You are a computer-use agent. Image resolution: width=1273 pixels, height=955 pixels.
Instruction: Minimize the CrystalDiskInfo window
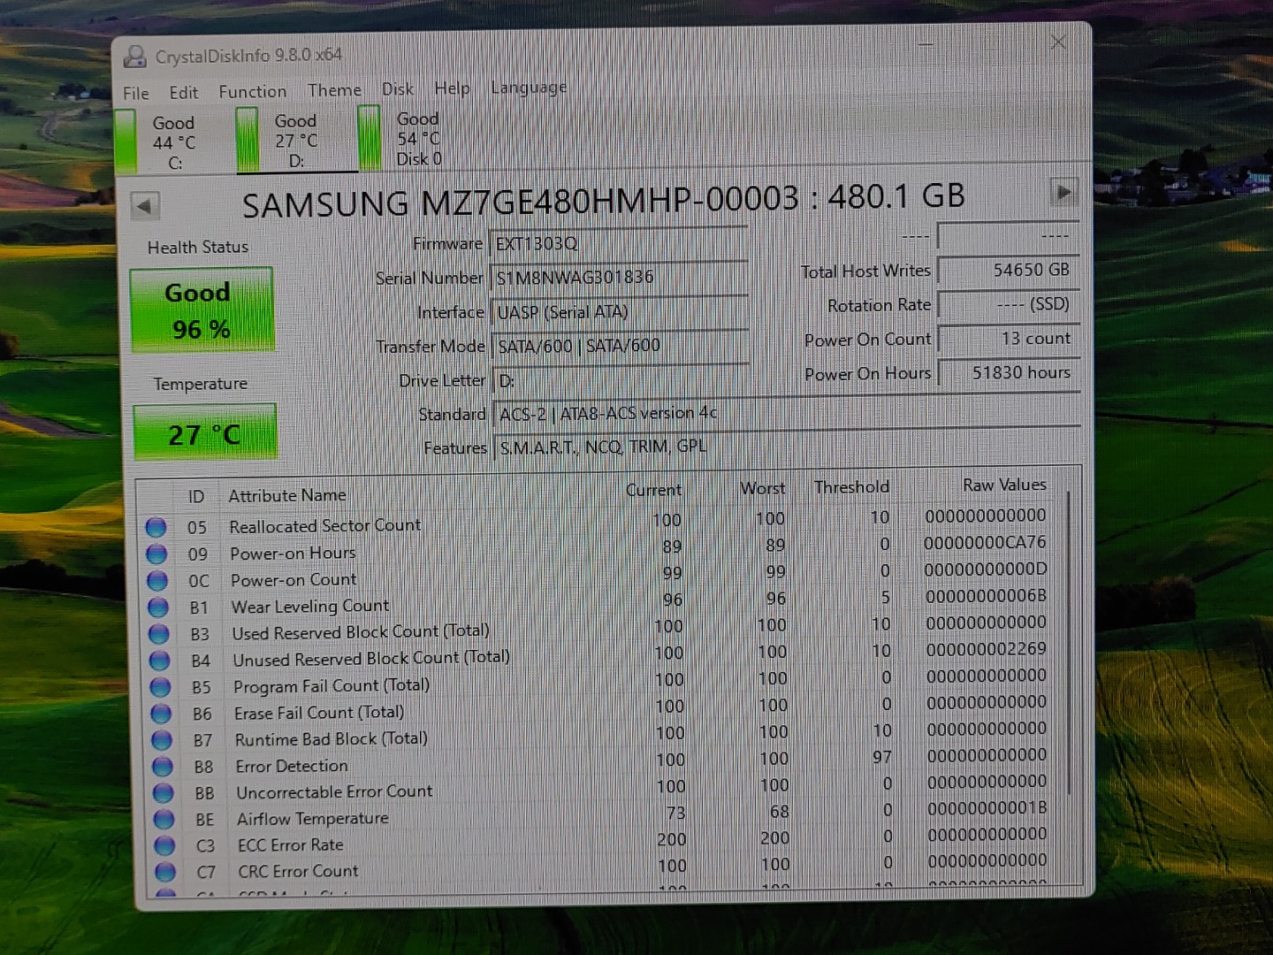[x=926, y=43]
